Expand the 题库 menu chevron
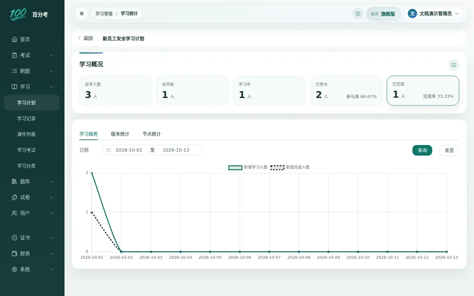The image size is (474, 296). click(x=51, y=182)
